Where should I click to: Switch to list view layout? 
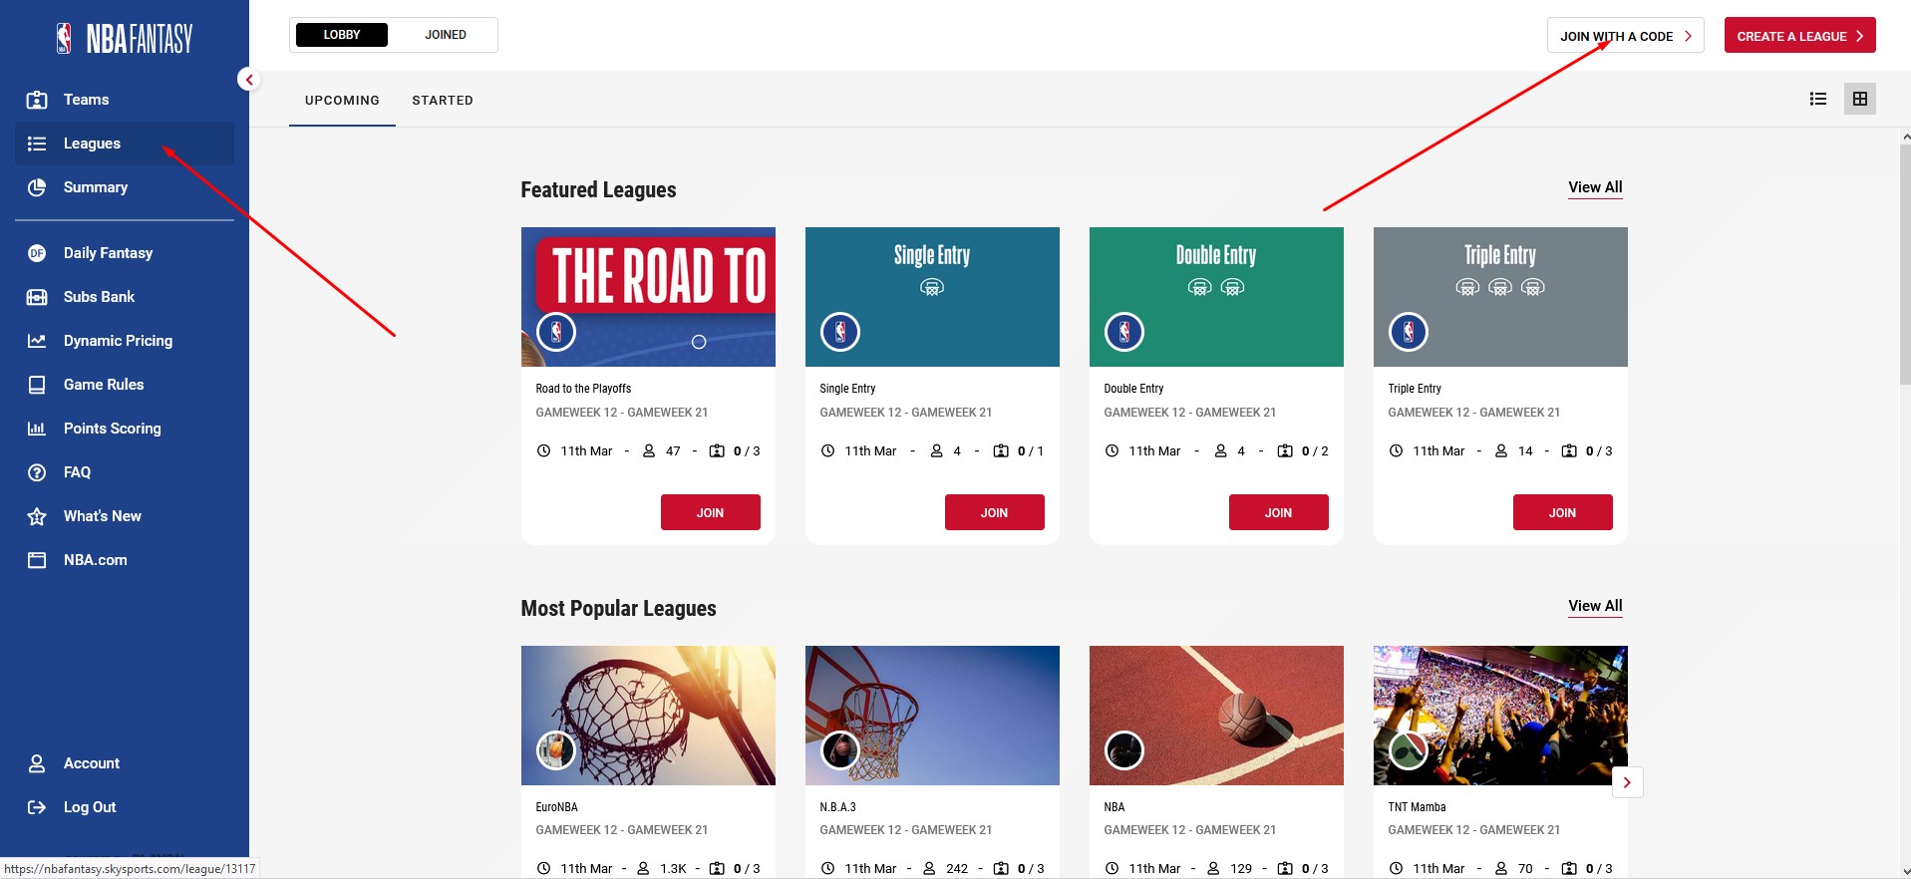pos(1818,99)
